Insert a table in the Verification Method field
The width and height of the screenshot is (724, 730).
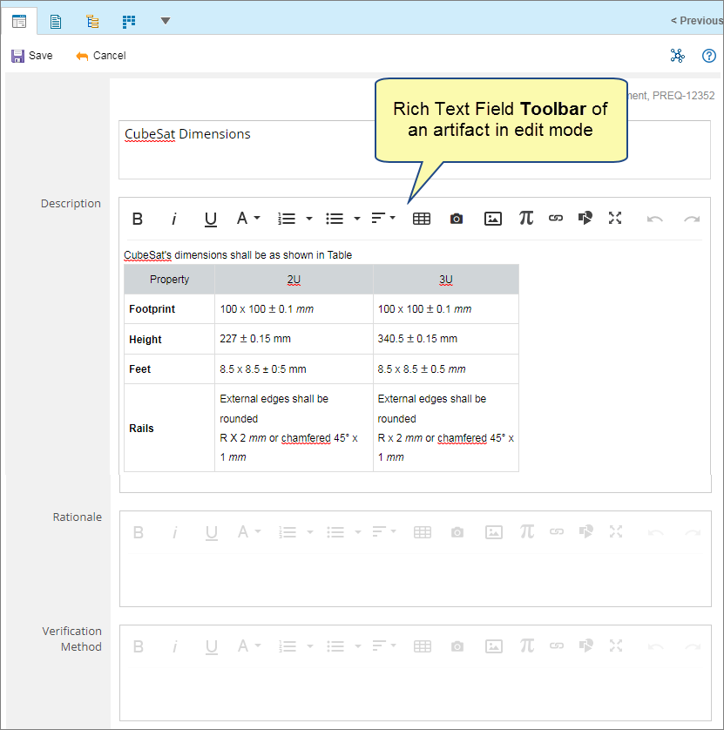(423, 646)
